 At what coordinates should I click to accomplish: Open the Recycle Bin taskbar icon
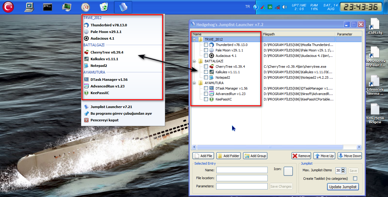(104, 7)
